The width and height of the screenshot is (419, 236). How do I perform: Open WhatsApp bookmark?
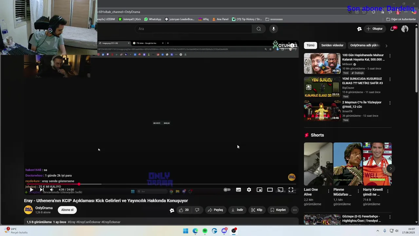tap(153, 19)
